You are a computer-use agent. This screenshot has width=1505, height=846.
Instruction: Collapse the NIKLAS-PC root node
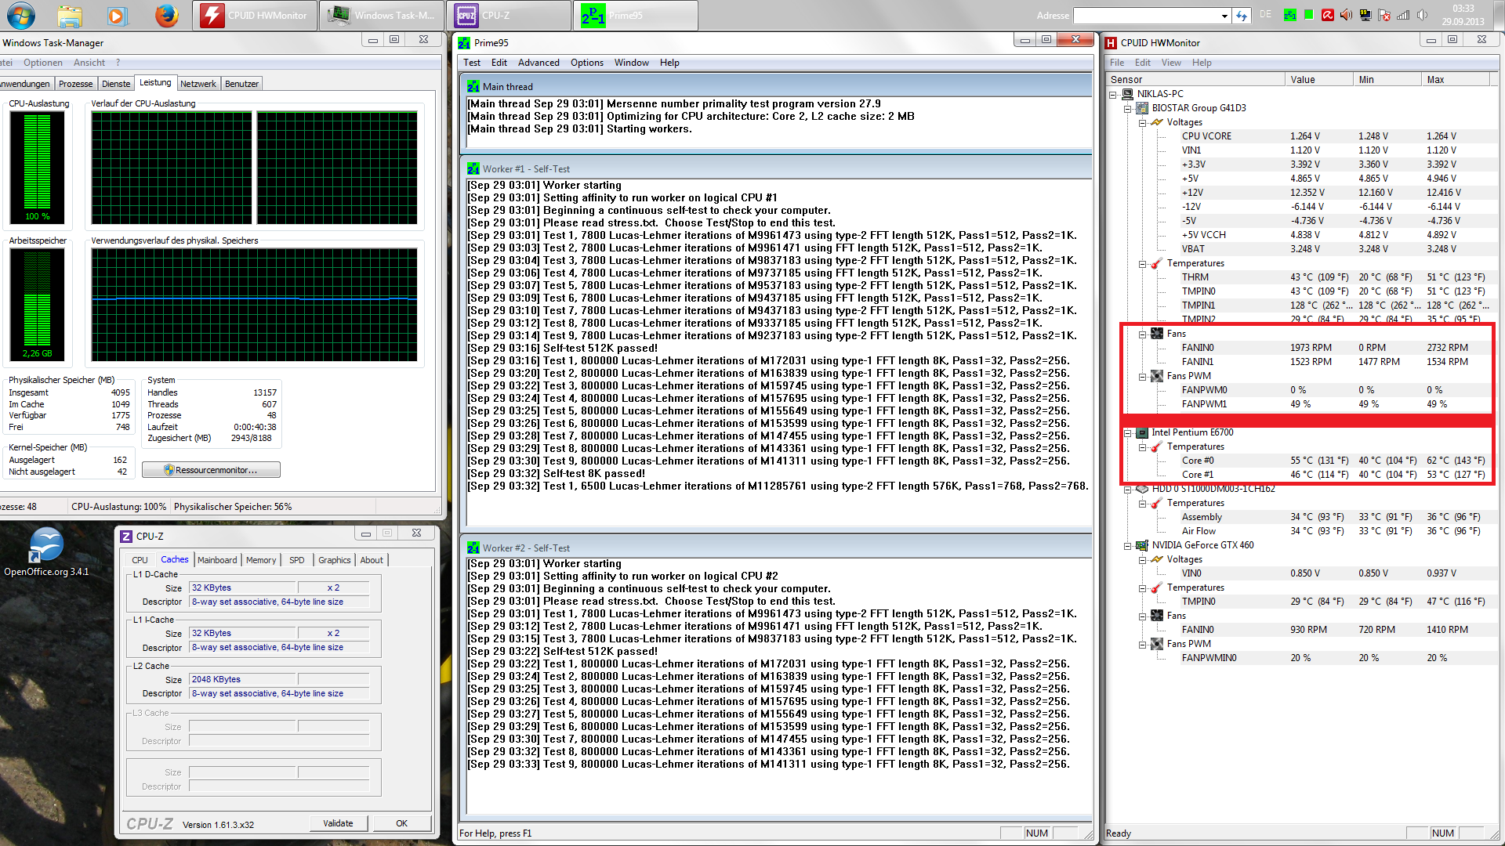1113,95
